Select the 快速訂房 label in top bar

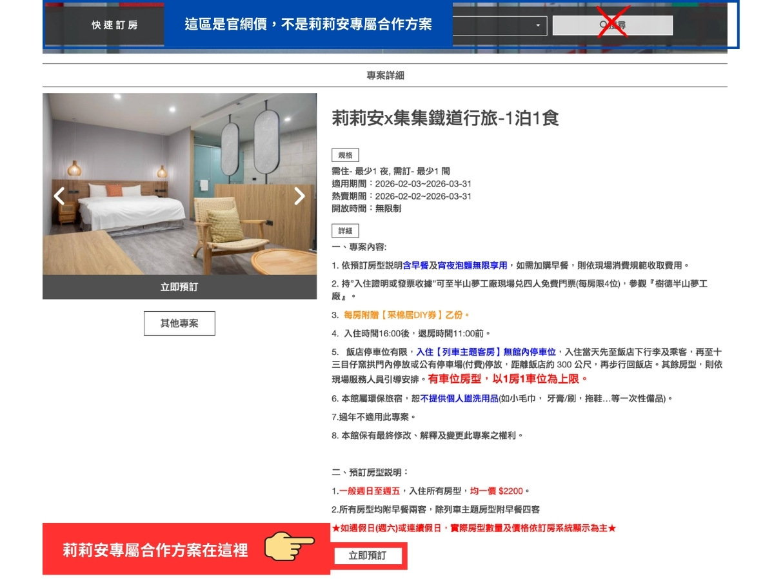coord(114,25)
